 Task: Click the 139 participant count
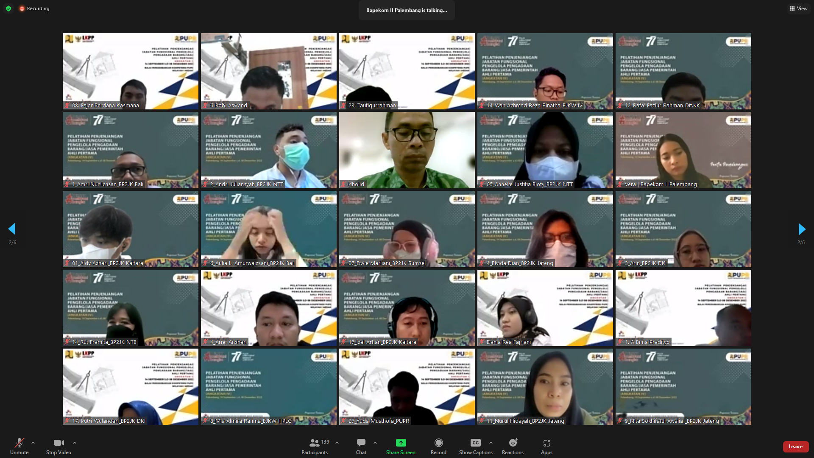point(325,442)
